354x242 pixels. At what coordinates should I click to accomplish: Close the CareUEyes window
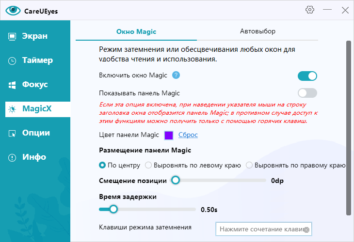coord(345,10)
